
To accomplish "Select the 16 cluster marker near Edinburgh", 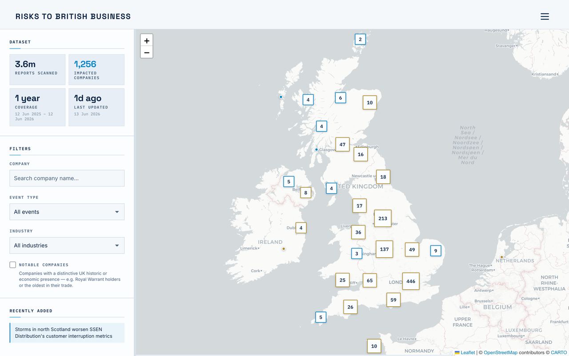I will click(x=361, y=154).
